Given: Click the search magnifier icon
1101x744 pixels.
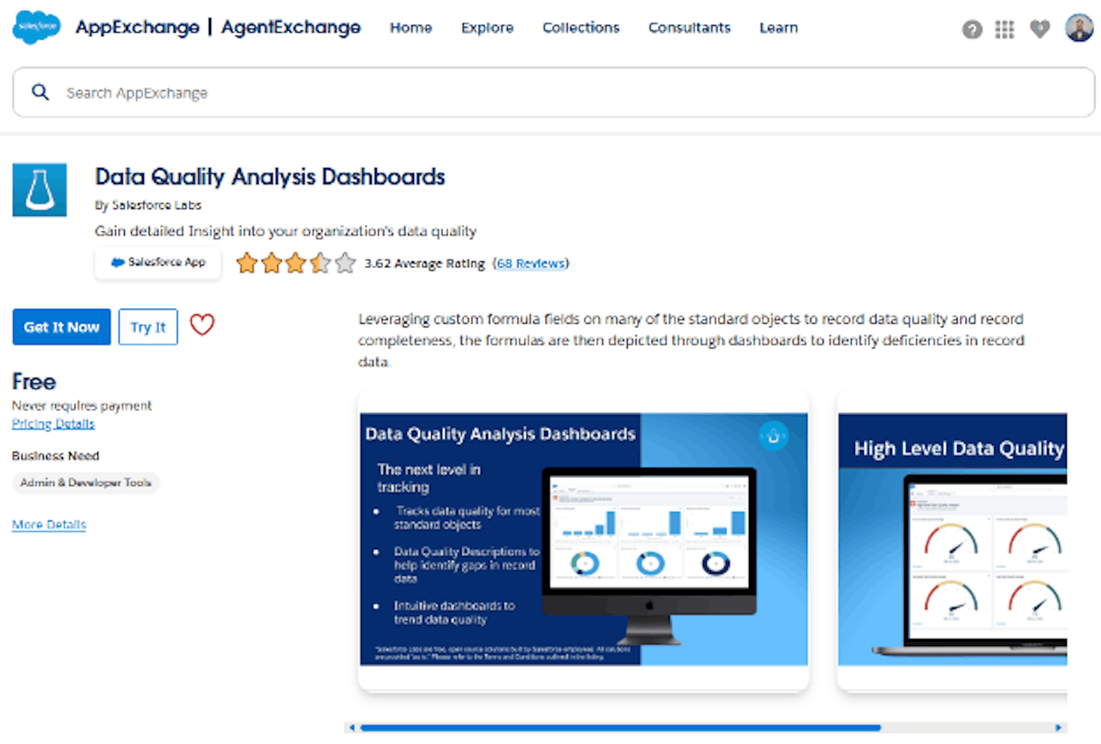Looking at the screenshot, I should coord(40,92).
